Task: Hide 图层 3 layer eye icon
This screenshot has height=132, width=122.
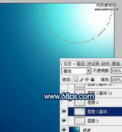Action: tap(64, 120)
